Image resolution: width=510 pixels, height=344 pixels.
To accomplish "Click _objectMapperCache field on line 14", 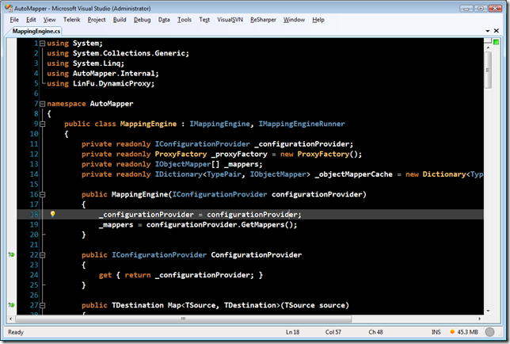I will [353, 174].
